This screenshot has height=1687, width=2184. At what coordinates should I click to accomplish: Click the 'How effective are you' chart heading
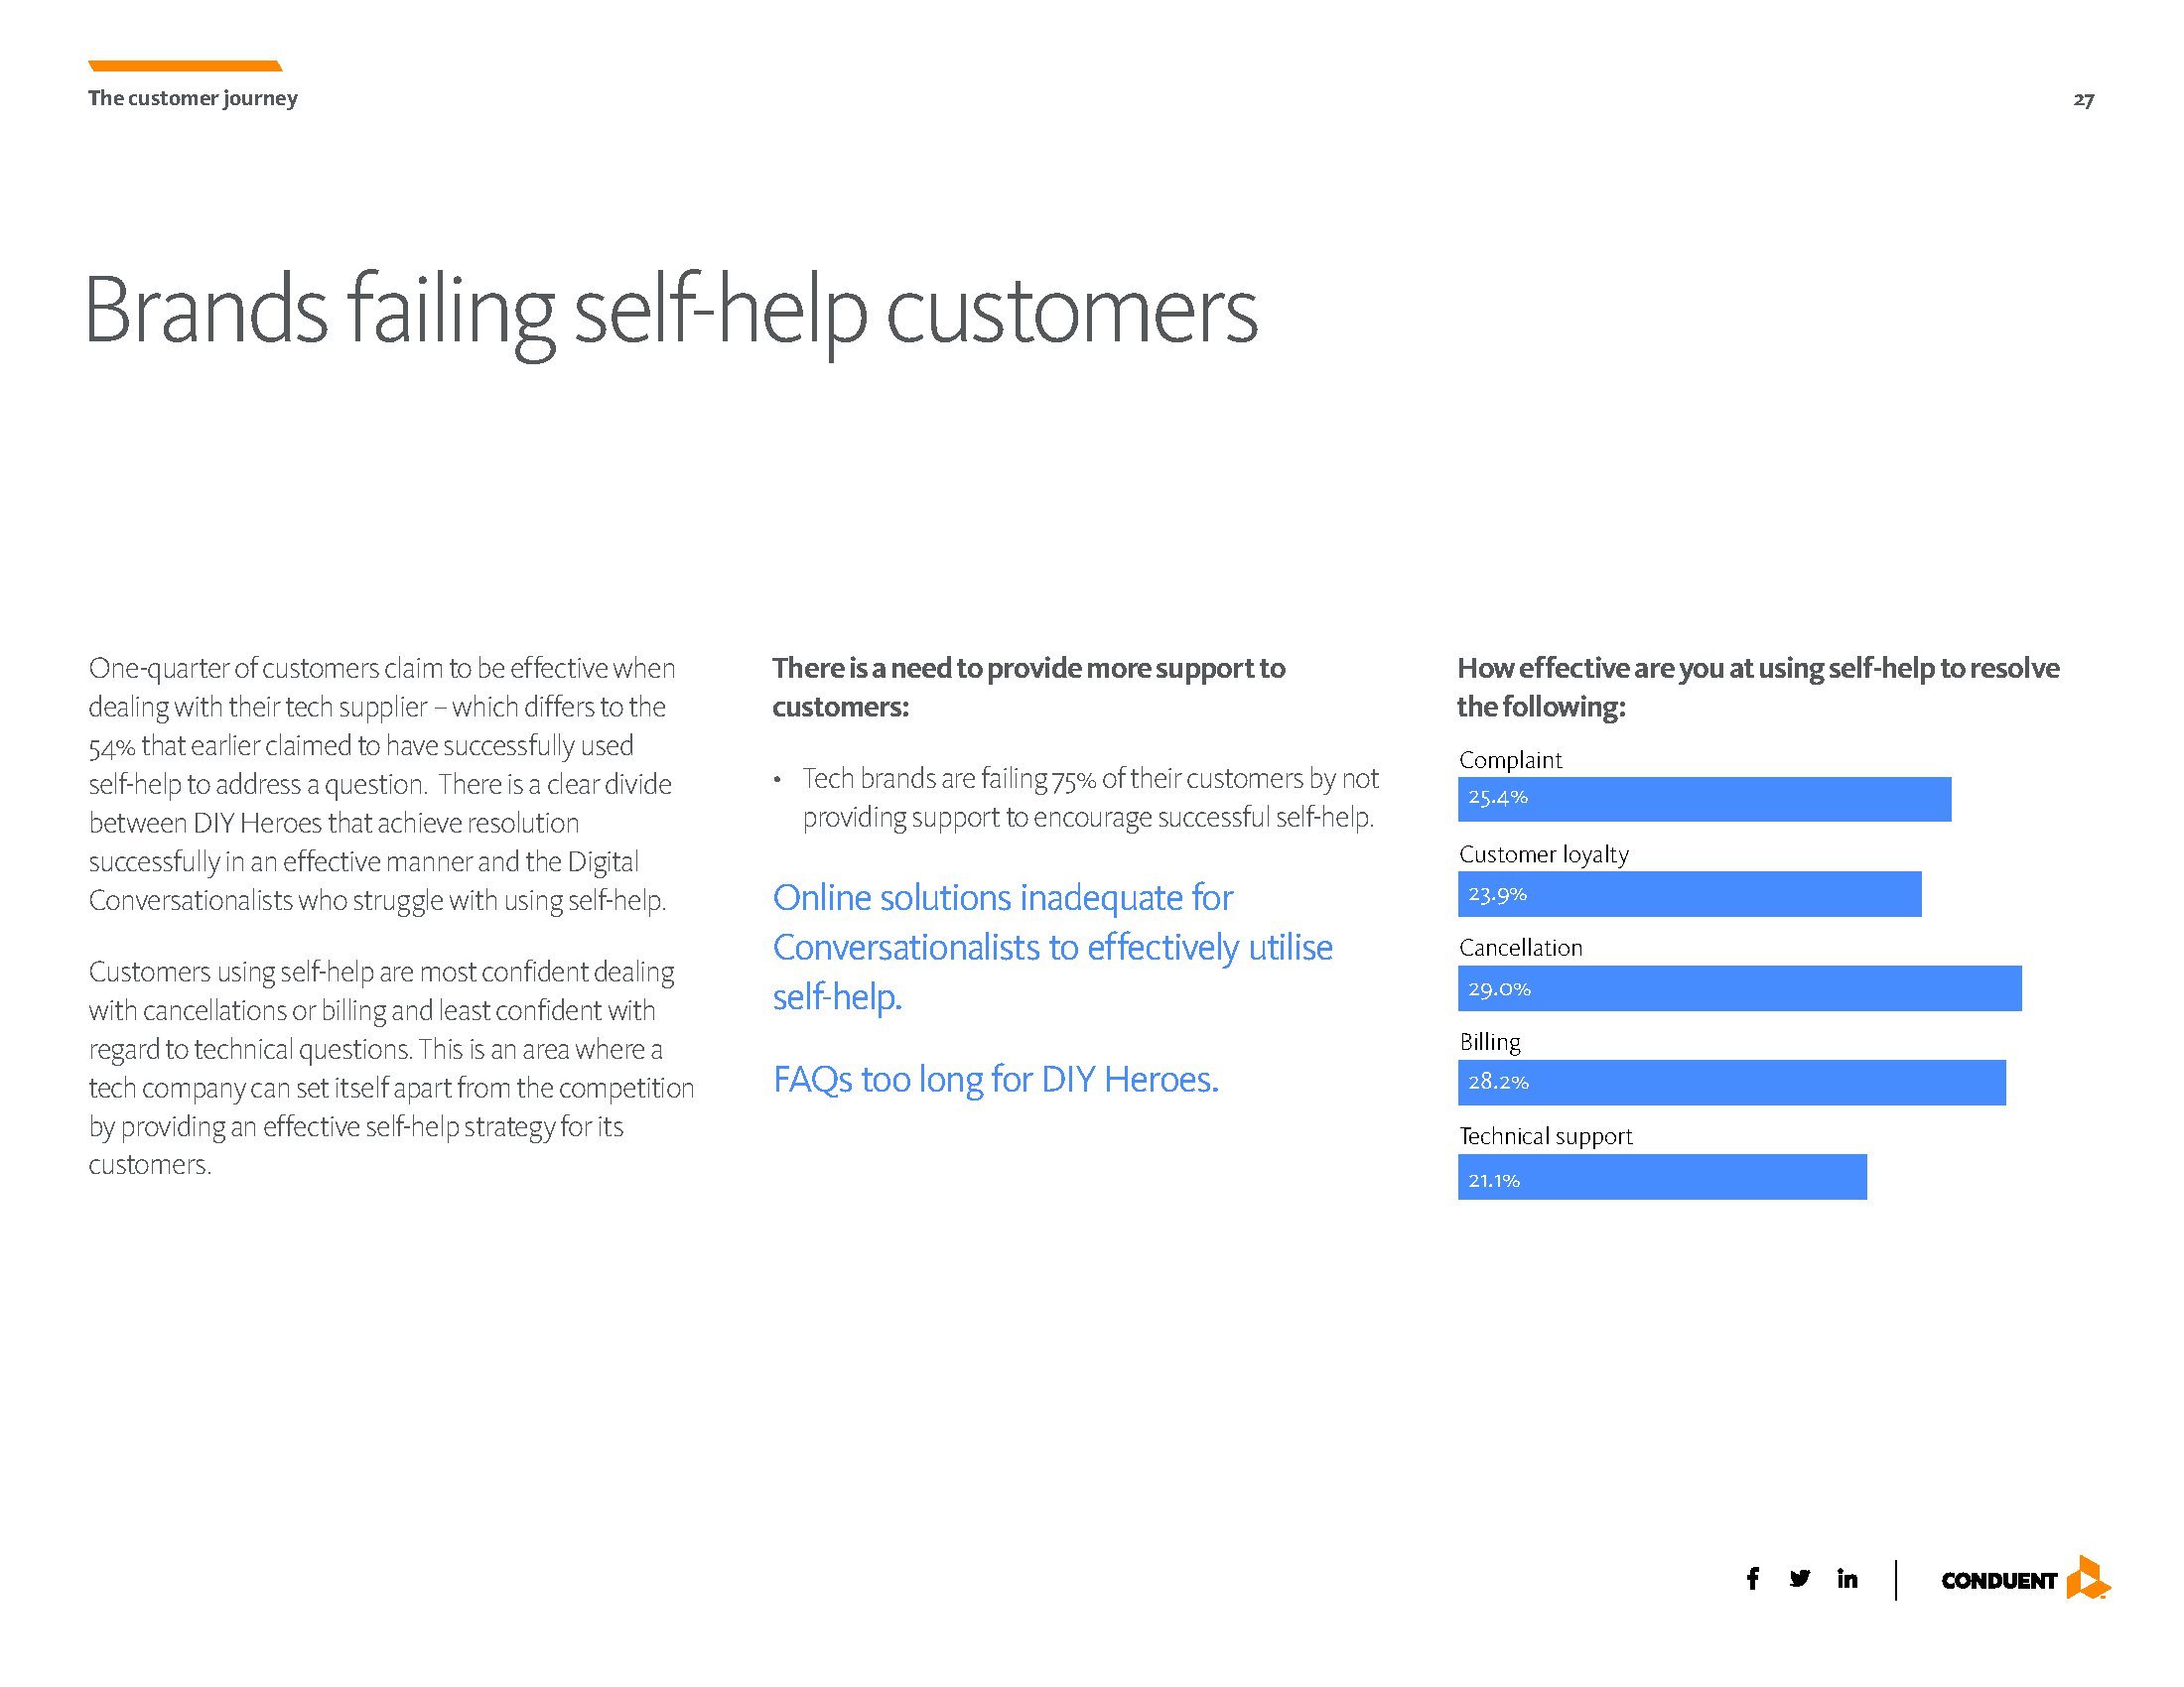1758,687
